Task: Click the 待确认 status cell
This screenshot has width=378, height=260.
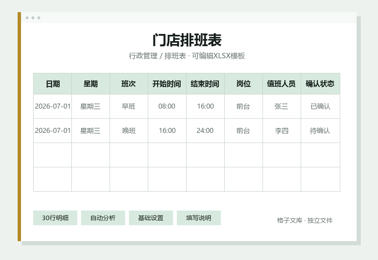Action: (x=320, y=130)
